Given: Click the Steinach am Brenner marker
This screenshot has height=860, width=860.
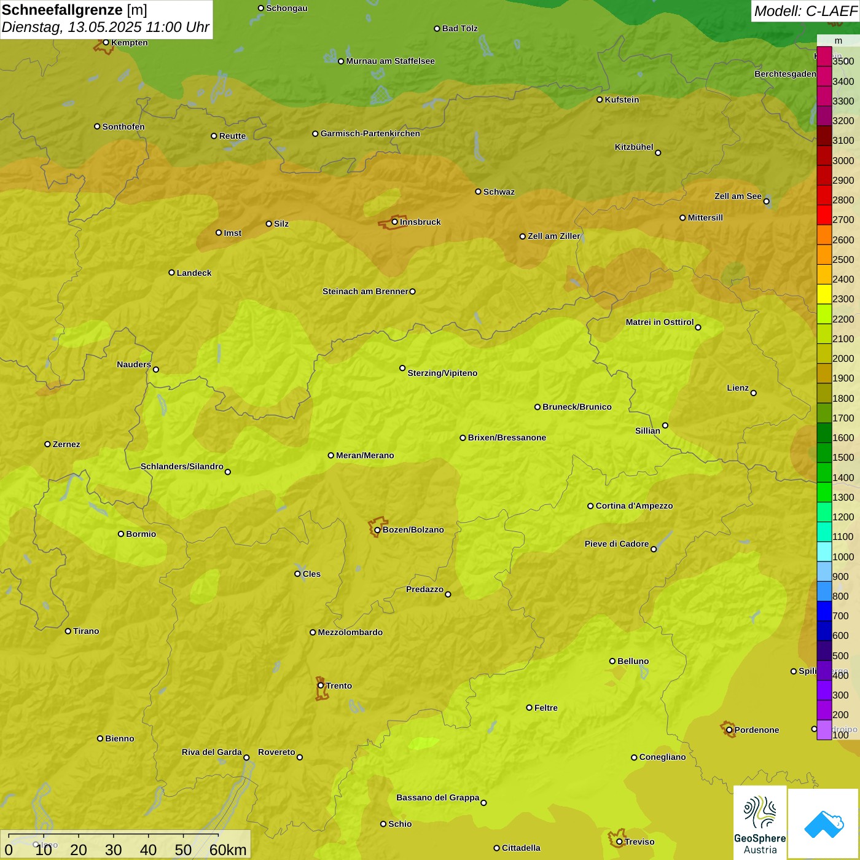Looking at the screenshot, I should point(412,291).
